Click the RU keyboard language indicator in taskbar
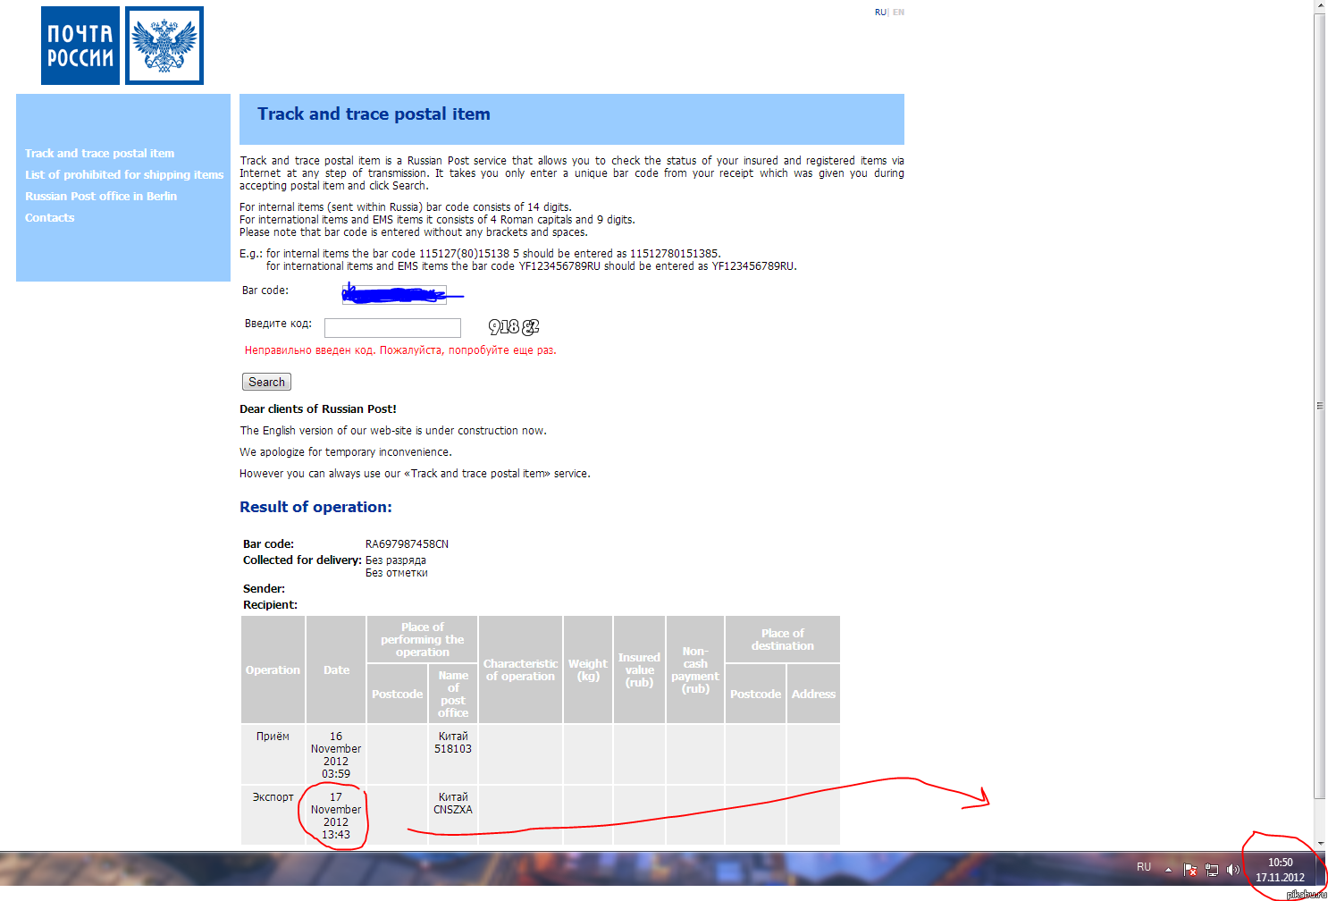The height and width of the screenshot is (901, 1328). [1144, 867]
